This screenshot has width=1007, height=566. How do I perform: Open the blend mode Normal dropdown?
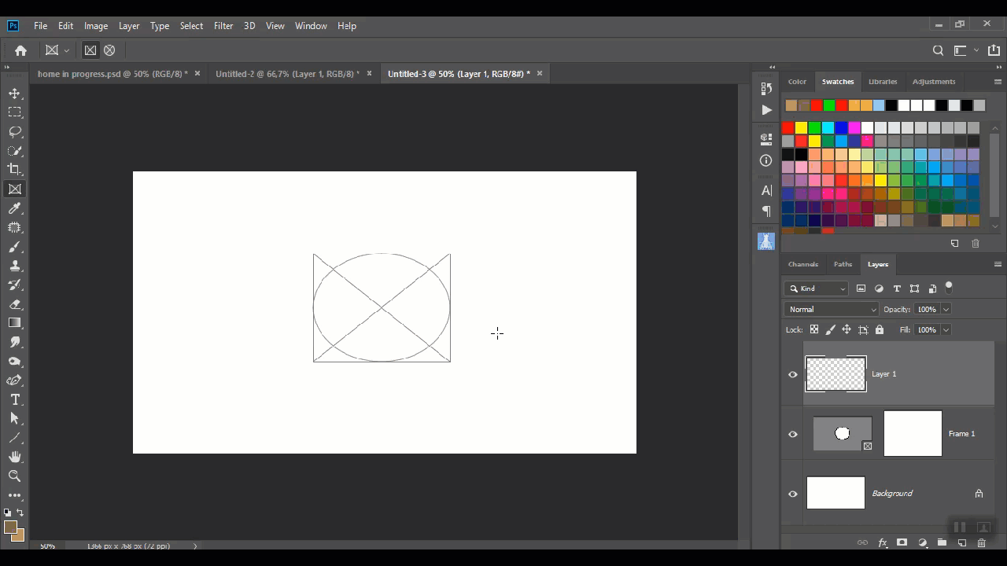click(x=832, y=310)
